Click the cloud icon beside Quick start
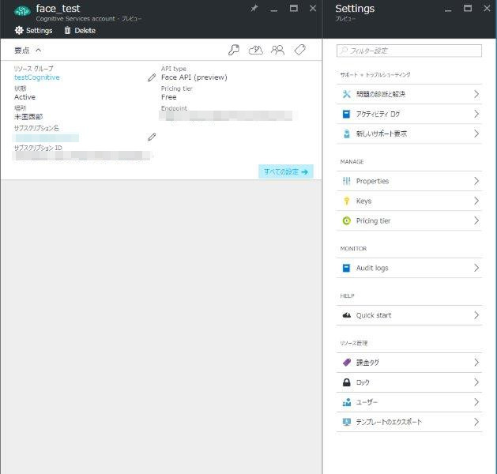This screenshot has height=474, width=497. 347,315
